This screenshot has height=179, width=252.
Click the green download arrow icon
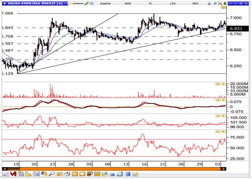tap(225, 3)
